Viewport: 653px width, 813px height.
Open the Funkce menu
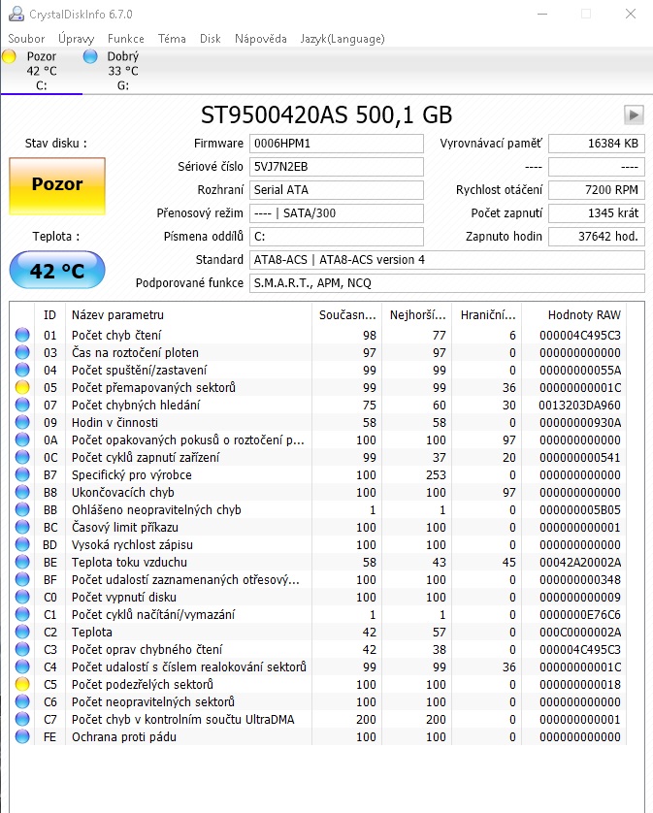pyautogui.click(x=126, y=39)
